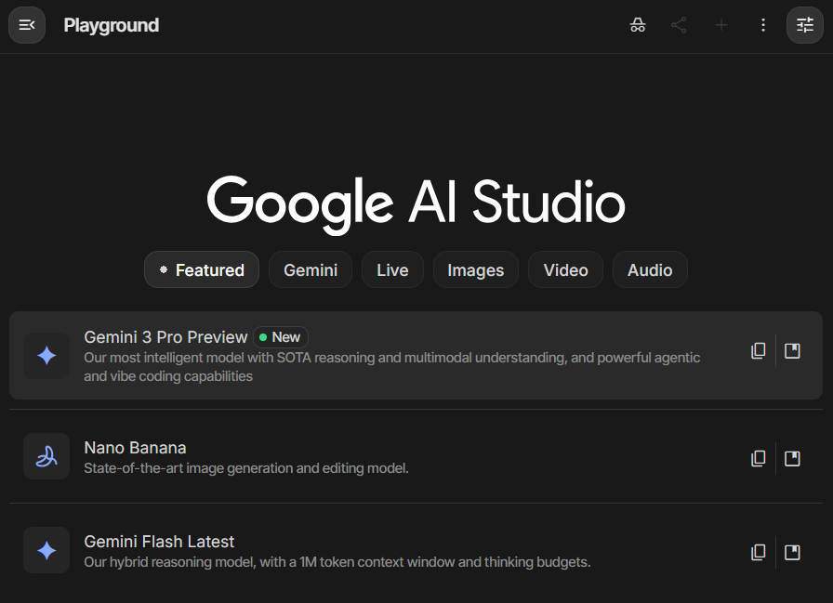The width and height of the screenshot is (833, 603).
Task: Copy Nano Banana model name
Action: click(758, 459)
